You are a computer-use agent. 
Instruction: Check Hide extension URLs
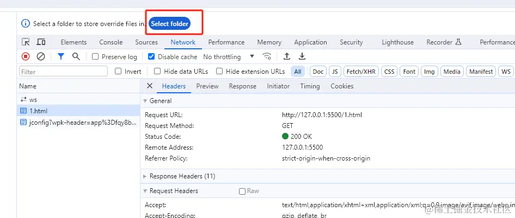click(219, 72)
